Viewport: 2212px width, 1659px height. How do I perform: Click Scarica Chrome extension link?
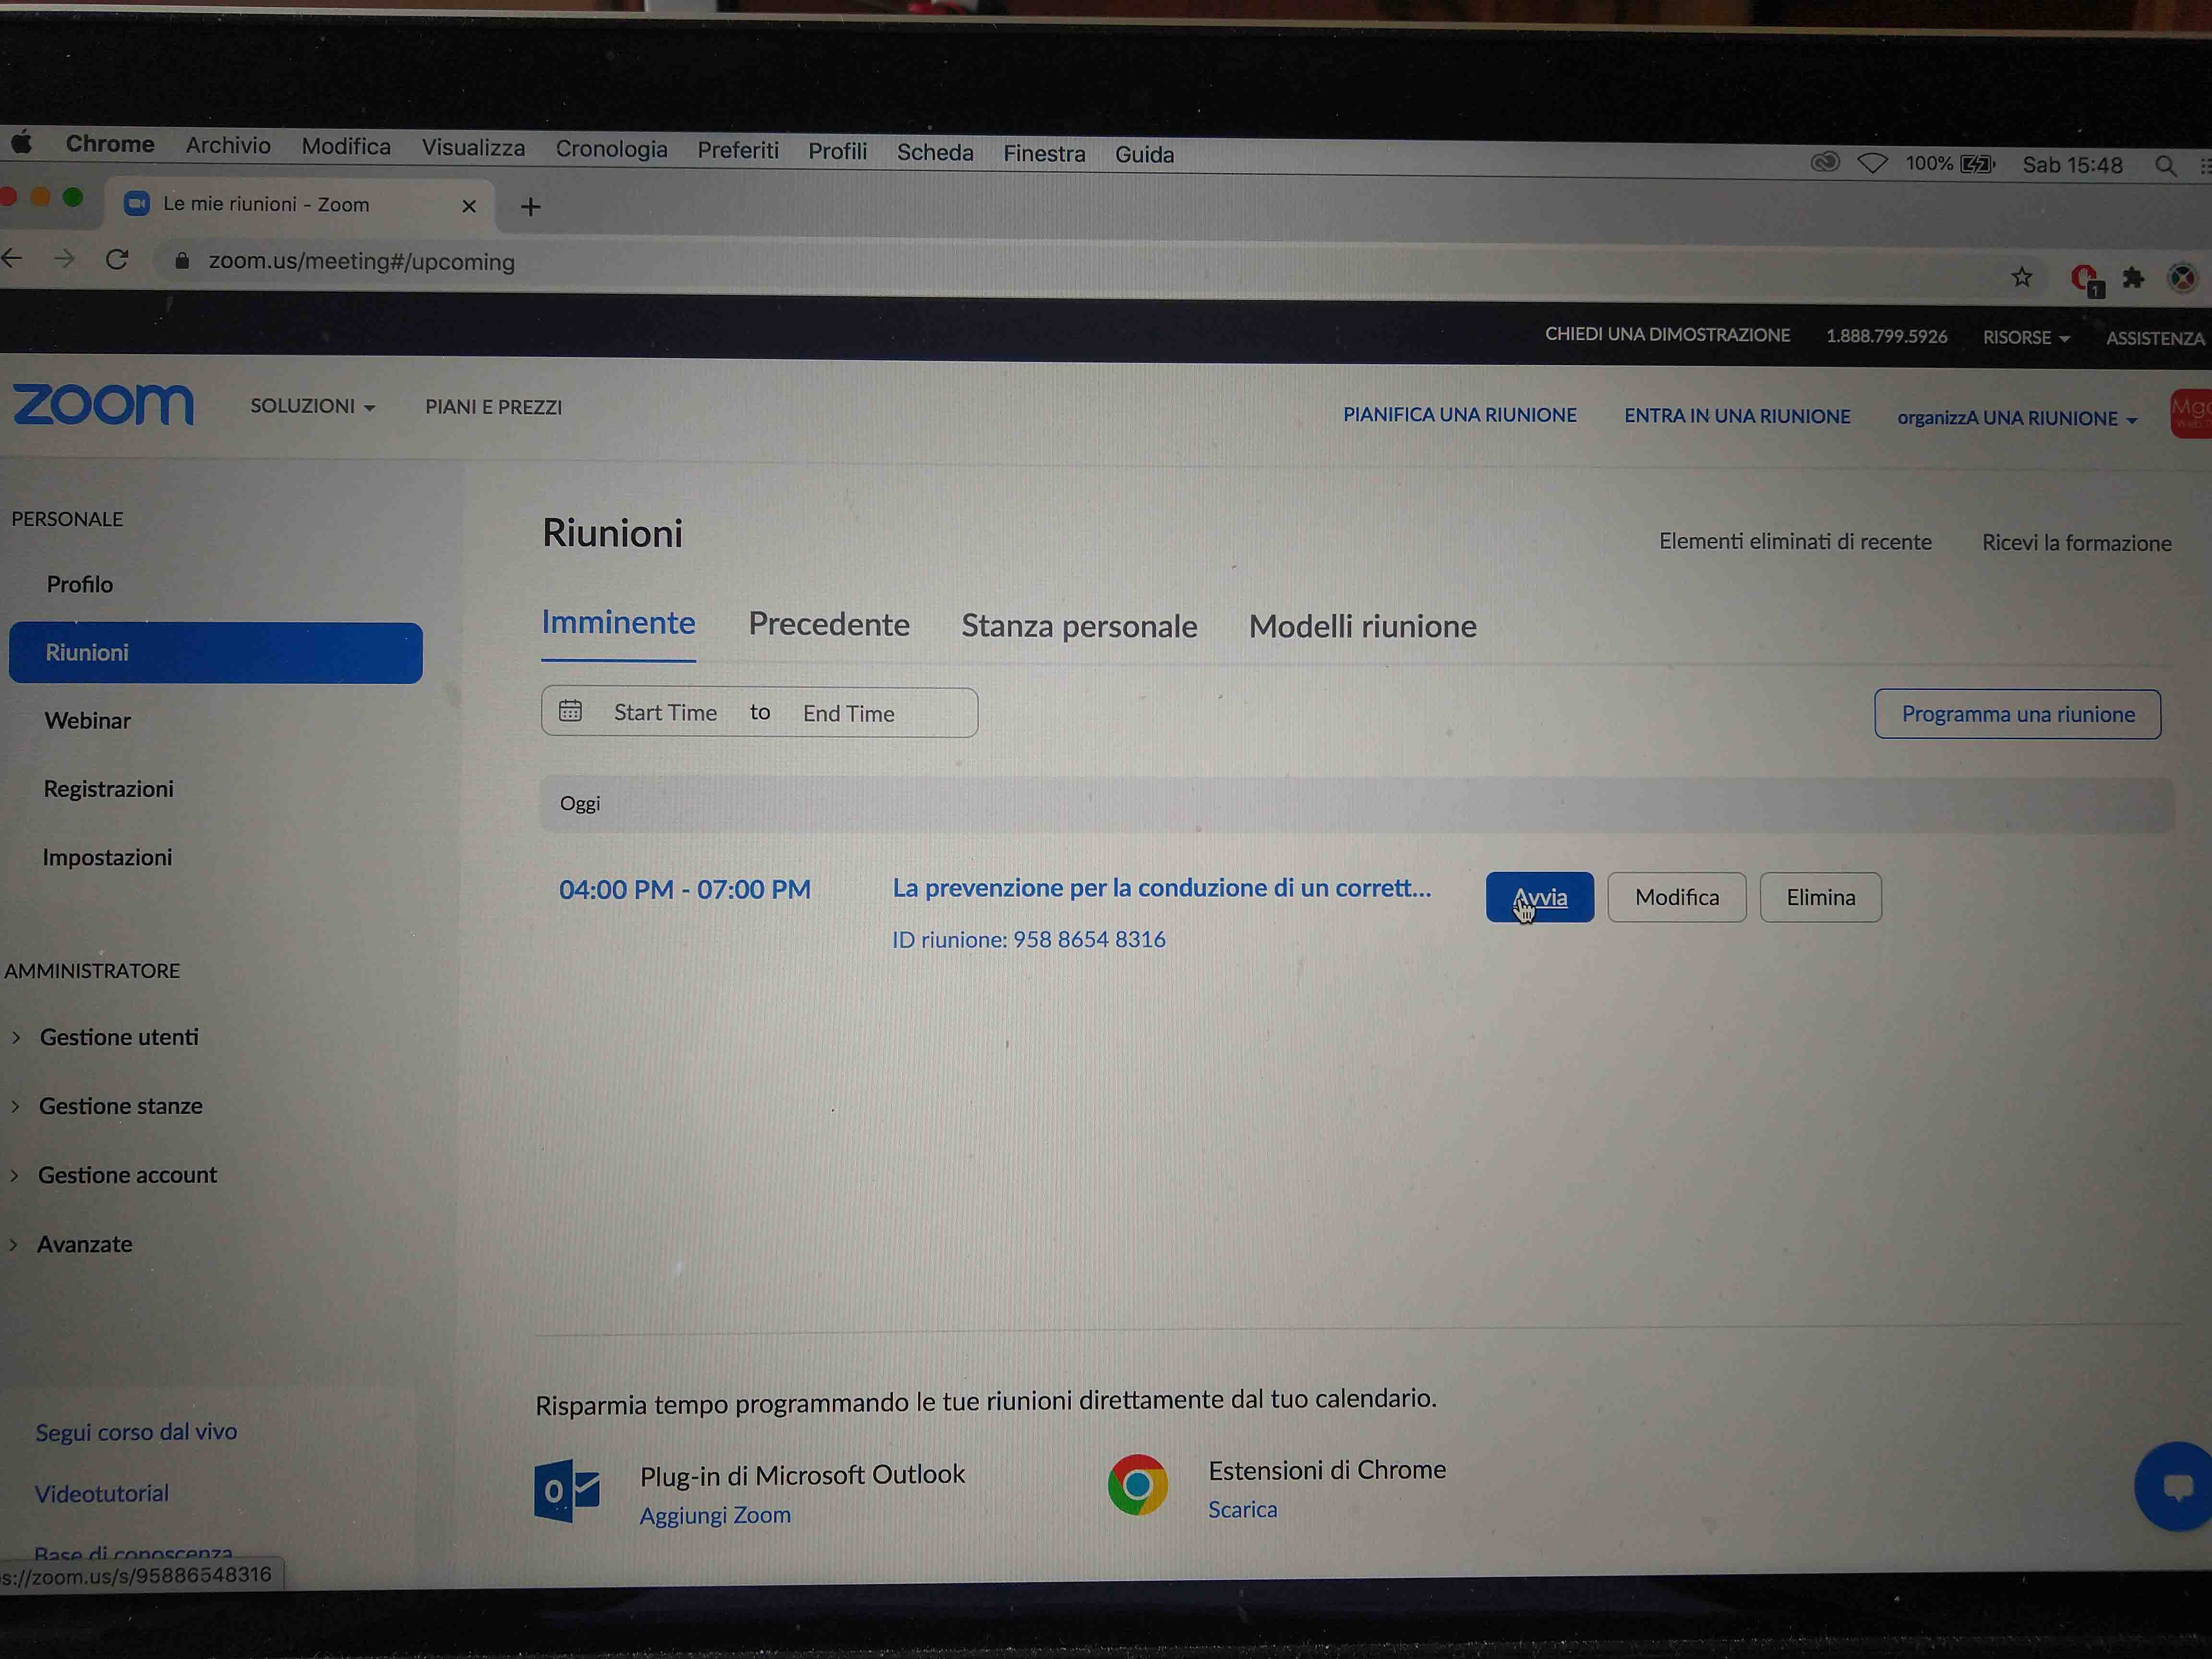1242,1509
